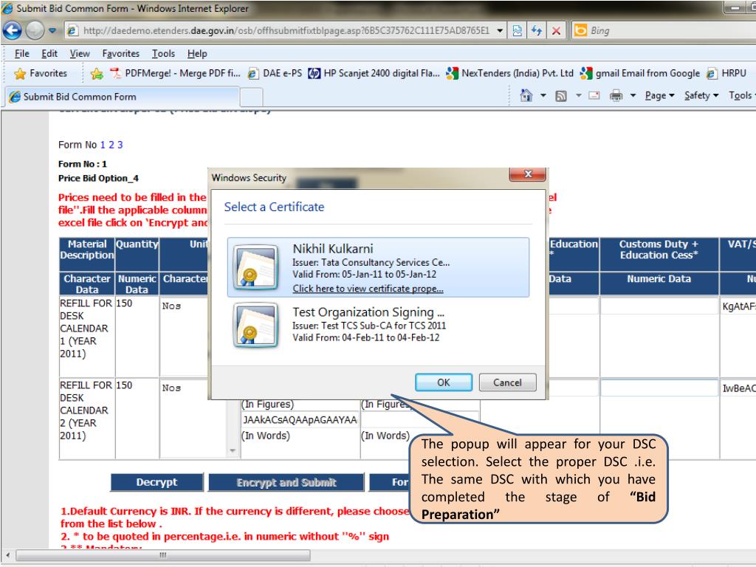756x567 pixels.
Task: Open a new blank tab
Action: coord(251,97)
